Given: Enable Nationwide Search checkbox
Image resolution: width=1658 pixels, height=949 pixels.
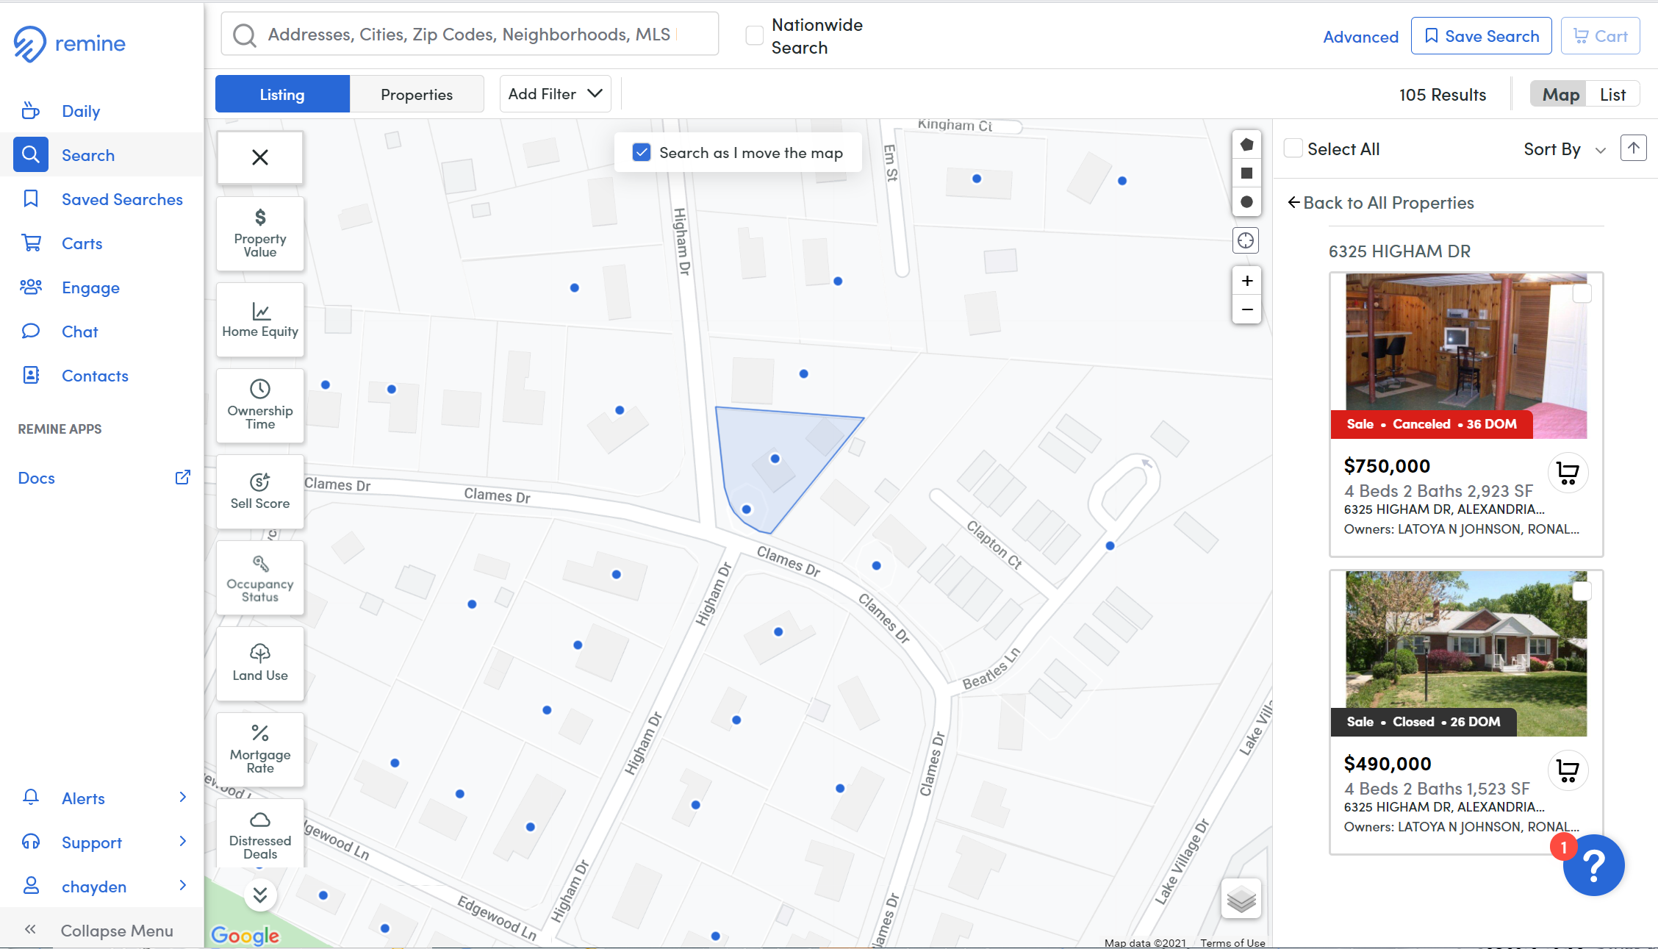Looking at the screenshot, I should 754,35.
